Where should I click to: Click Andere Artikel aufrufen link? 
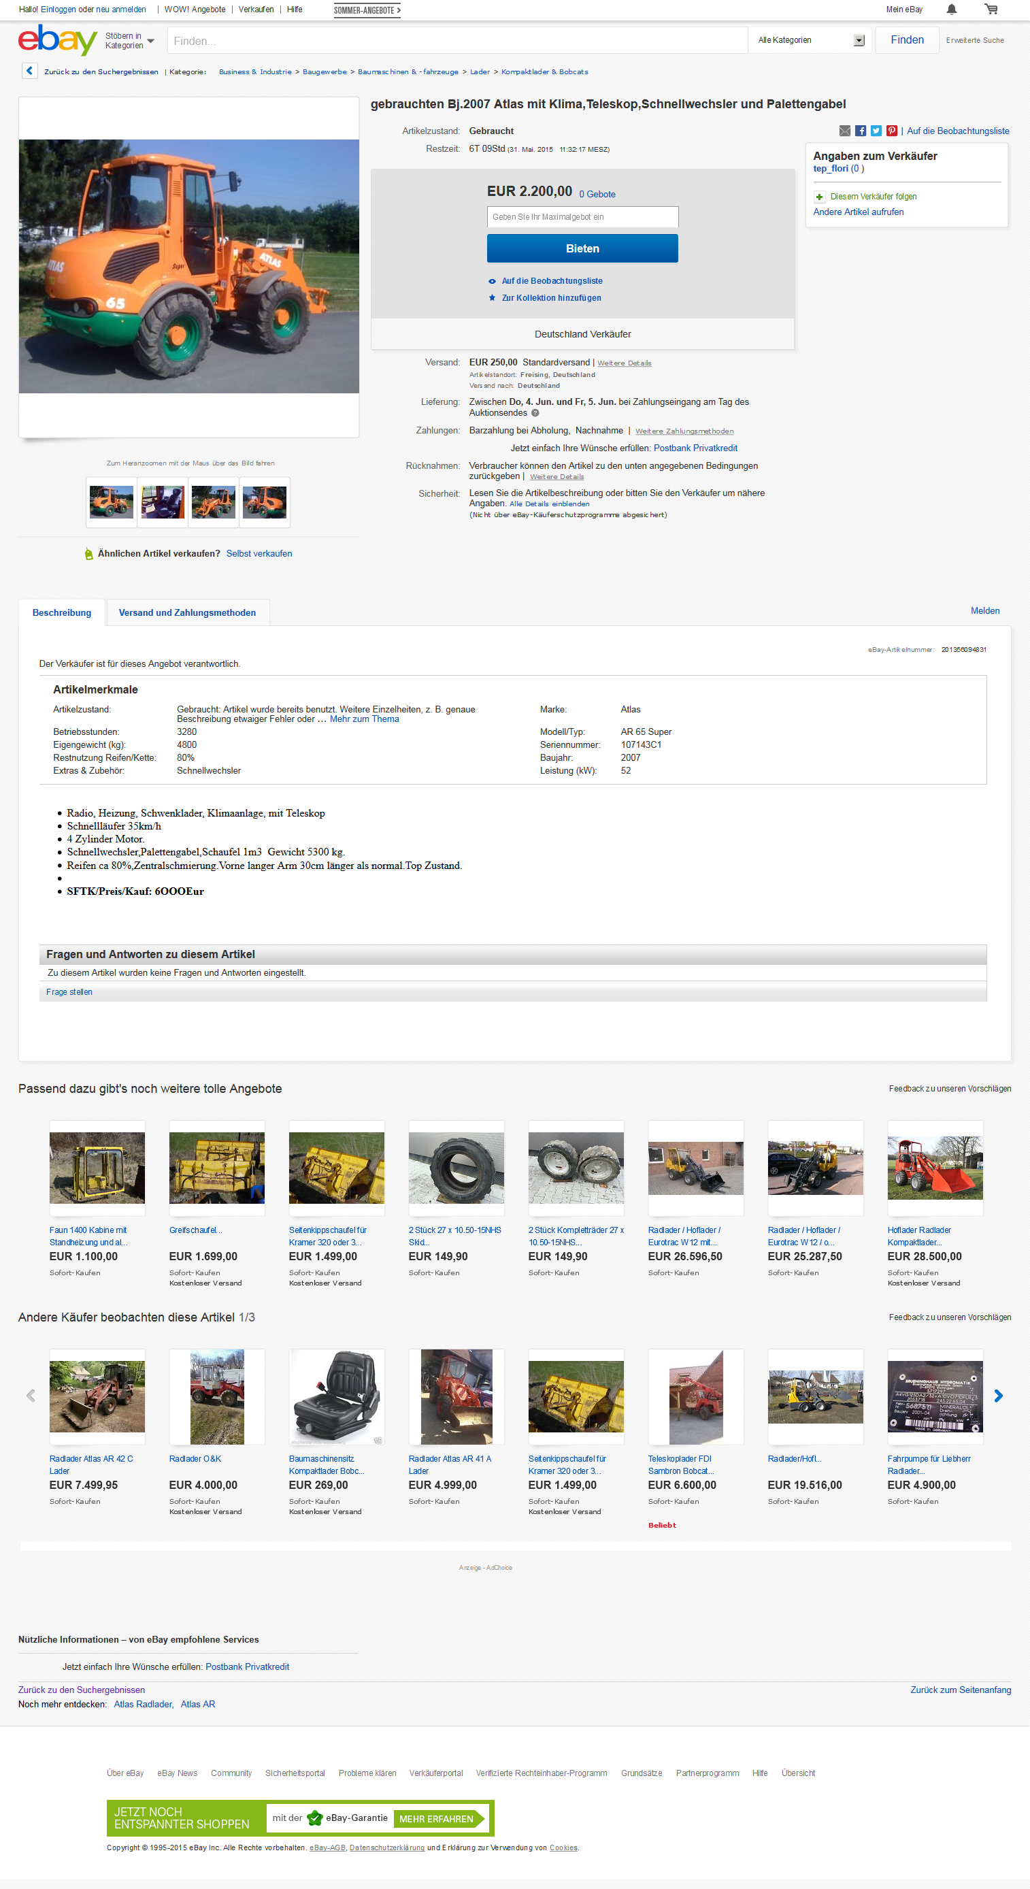point(858,212)
